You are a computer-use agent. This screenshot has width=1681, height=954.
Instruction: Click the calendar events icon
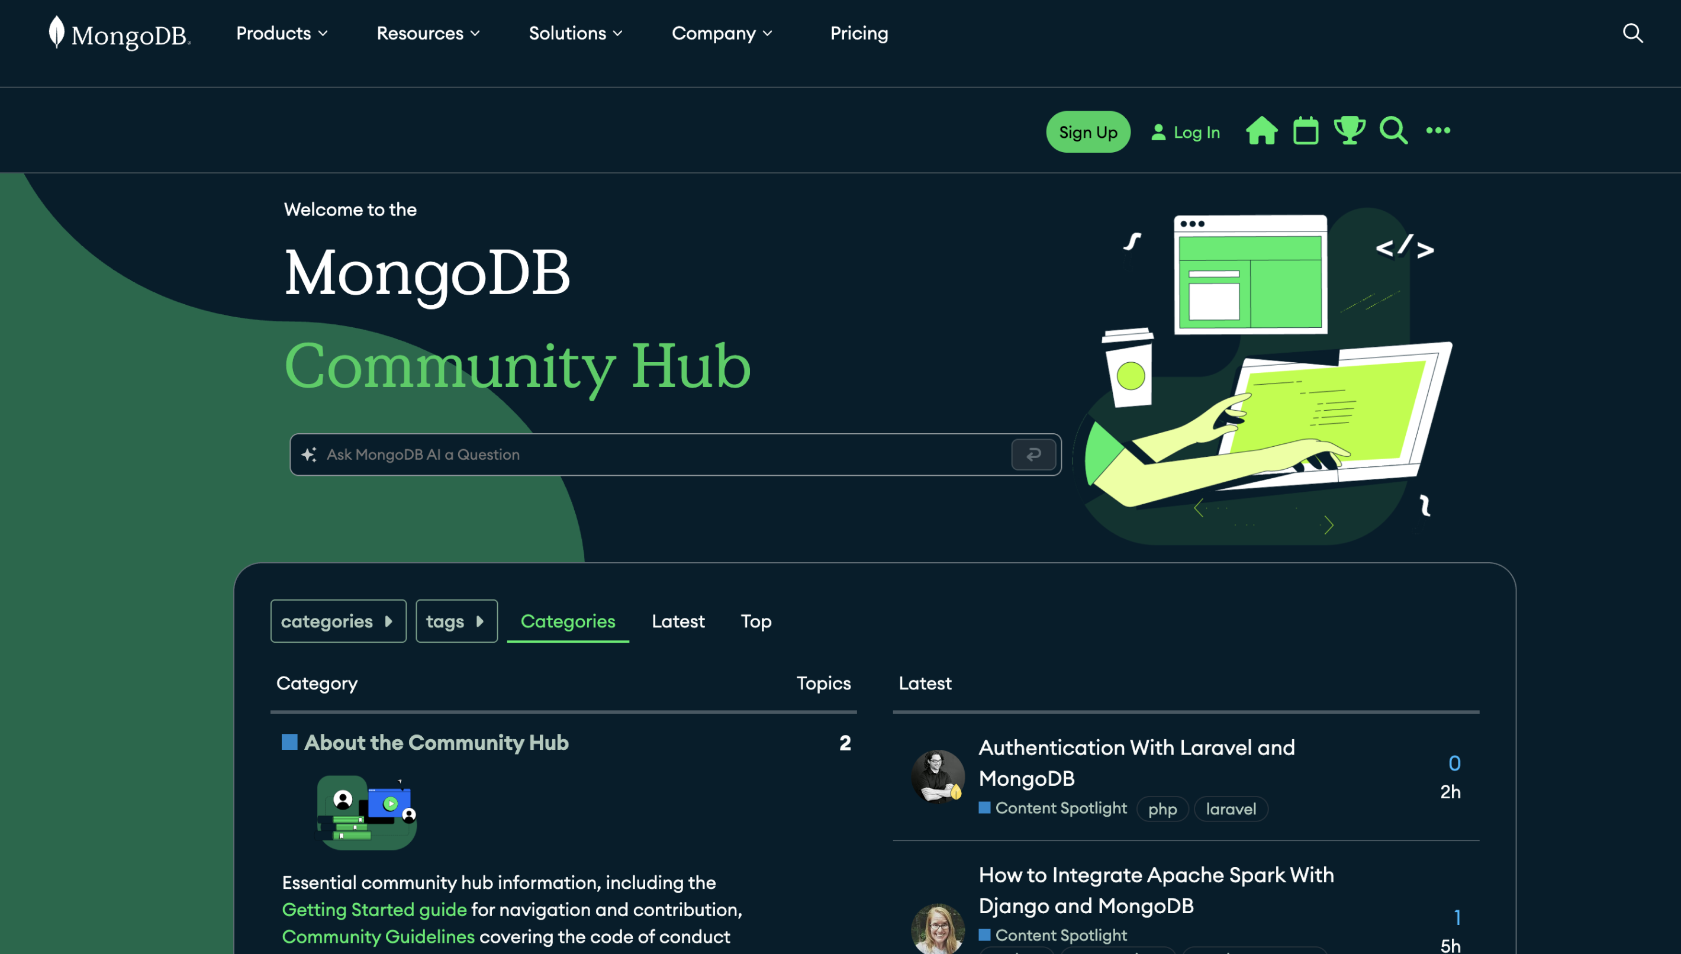[1305, 130]
